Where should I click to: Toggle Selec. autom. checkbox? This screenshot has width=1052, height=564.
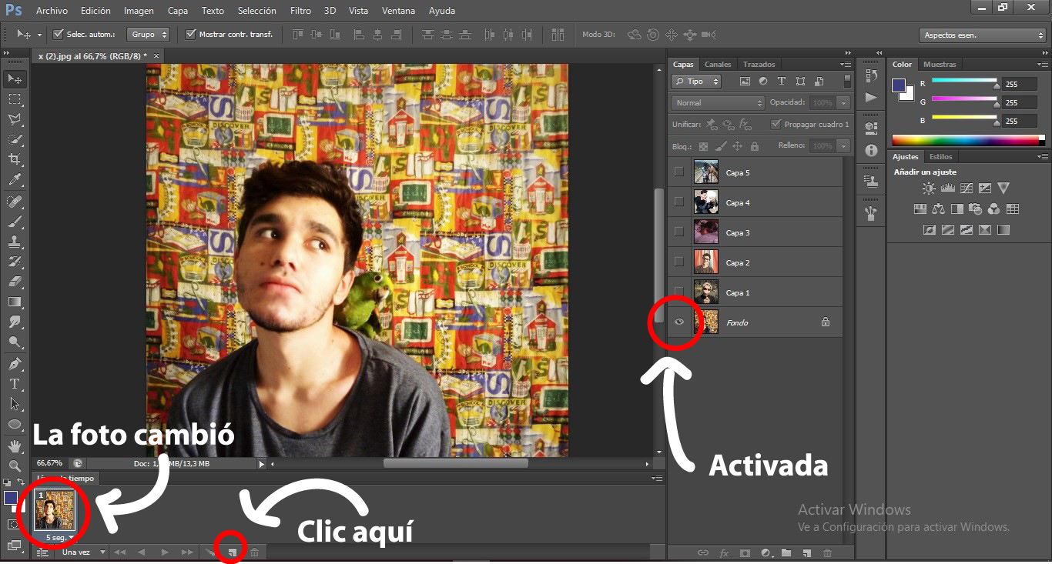58,34
